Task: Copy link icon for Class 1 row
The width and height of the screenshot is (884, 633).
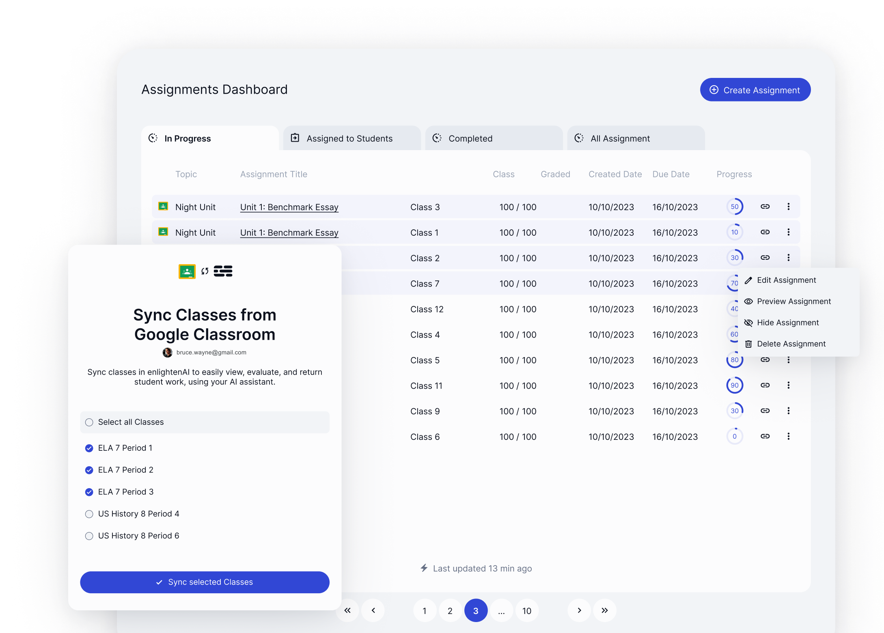Action: tap(765, 232)
